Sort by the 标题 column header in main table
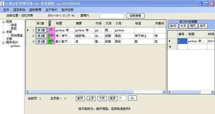The width and height of the screenshot is (215, 114). click(65, 24)
